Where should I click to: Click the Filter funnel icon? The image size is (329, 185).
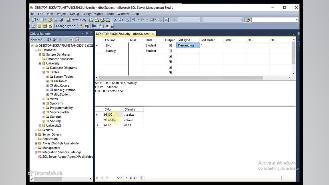pos(66,39)
